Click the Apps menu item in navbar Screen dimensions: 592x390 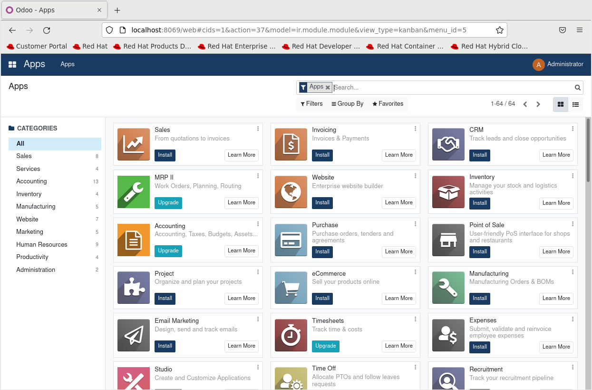click(68, 64)
